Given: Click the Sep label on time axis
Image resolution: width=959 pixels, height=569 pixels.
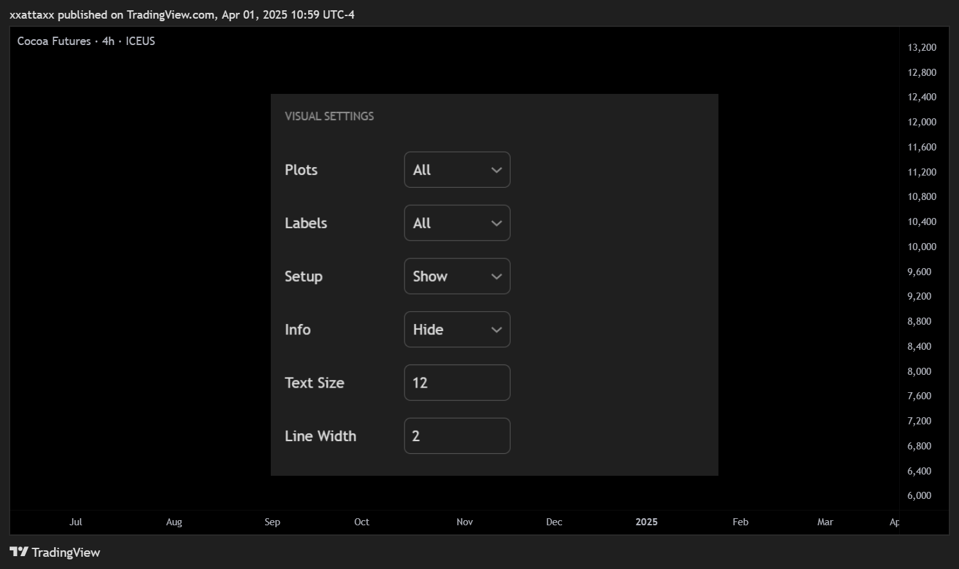Looking at the screenshot, I should (273, 522).
